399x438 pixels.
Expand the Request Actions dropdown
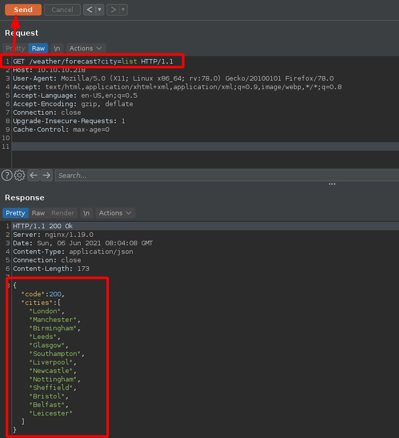(x=86, y=48)
